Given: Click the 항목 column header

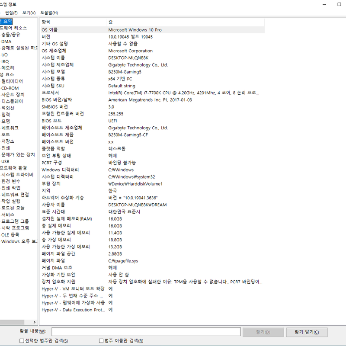Looking at the screenshot, I should point(73,22).
